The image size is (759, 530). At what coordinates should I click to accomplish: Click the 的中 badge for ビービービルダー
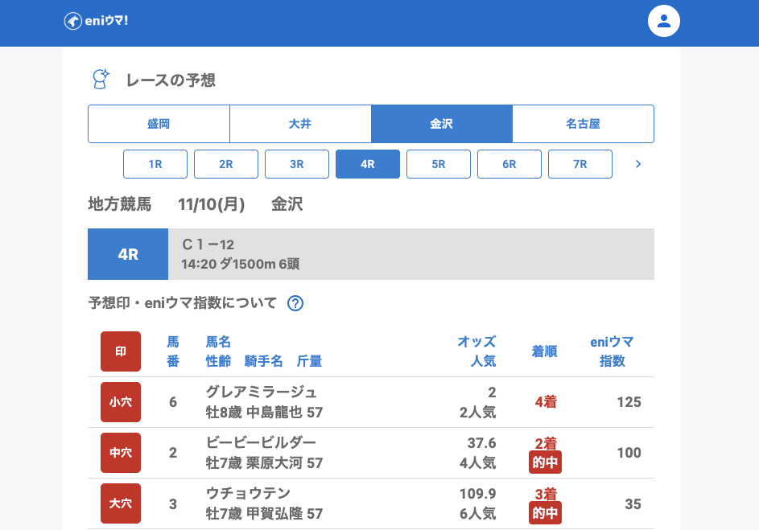pos(545,462)
